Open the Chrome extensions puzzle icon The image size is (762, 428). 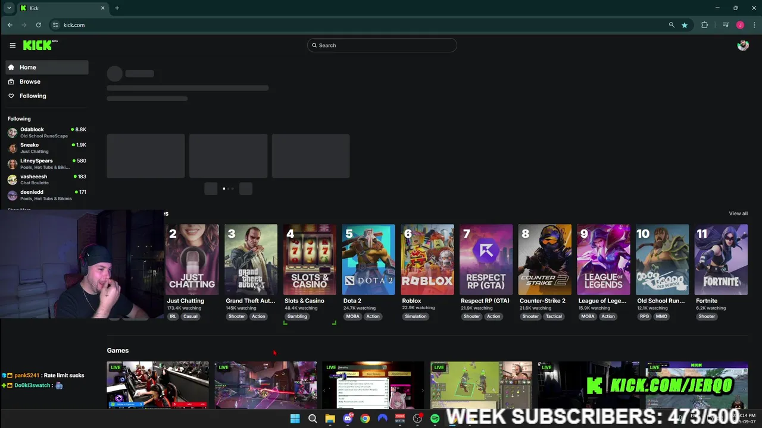(x=705, y=25)
